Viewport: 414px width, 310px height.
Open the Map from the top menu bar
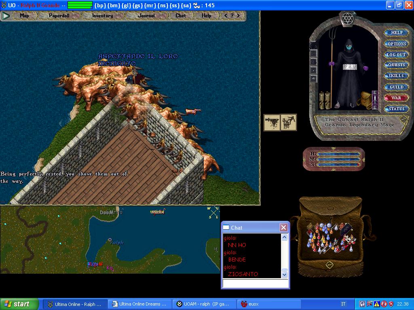(x=24, y=16)
